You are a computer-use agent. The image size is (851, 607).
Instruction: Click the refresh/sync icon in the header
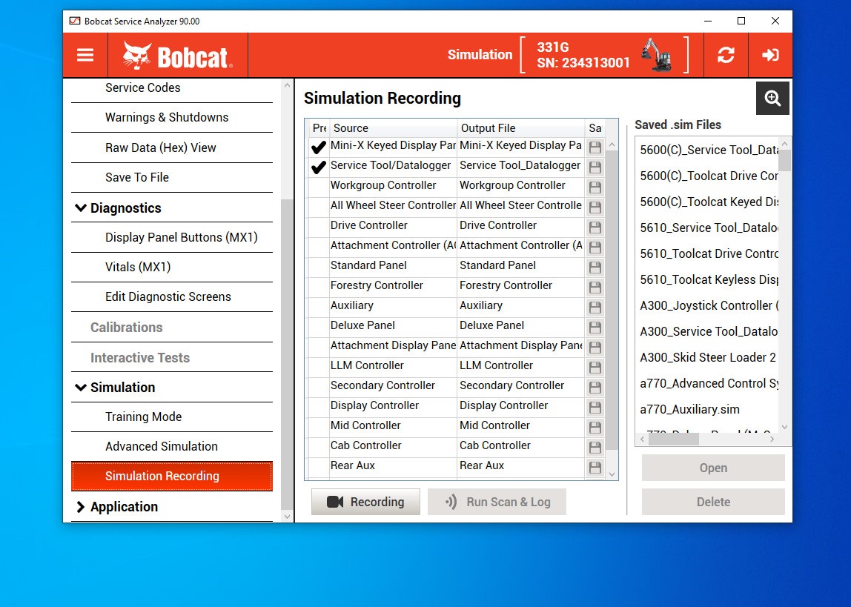(725, 55)
